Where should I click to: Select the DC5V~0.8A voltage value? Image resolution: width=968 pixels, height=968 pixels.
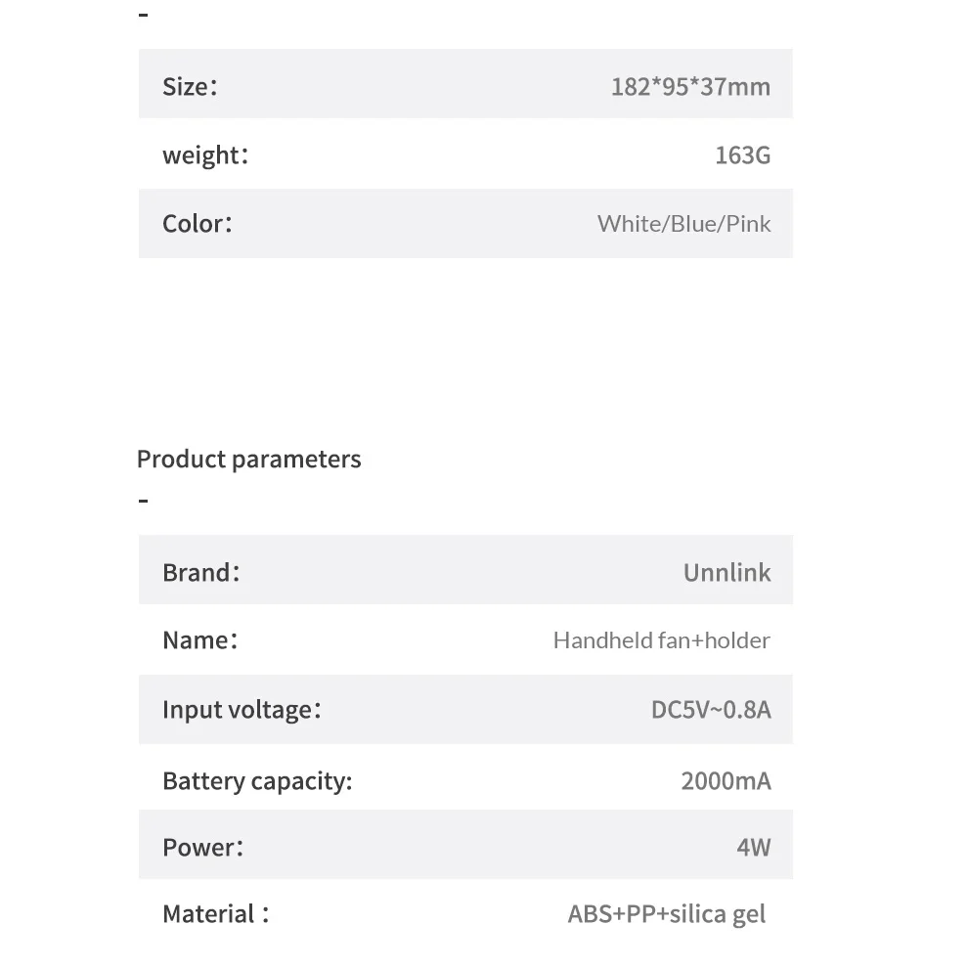[x=711, y=709]
